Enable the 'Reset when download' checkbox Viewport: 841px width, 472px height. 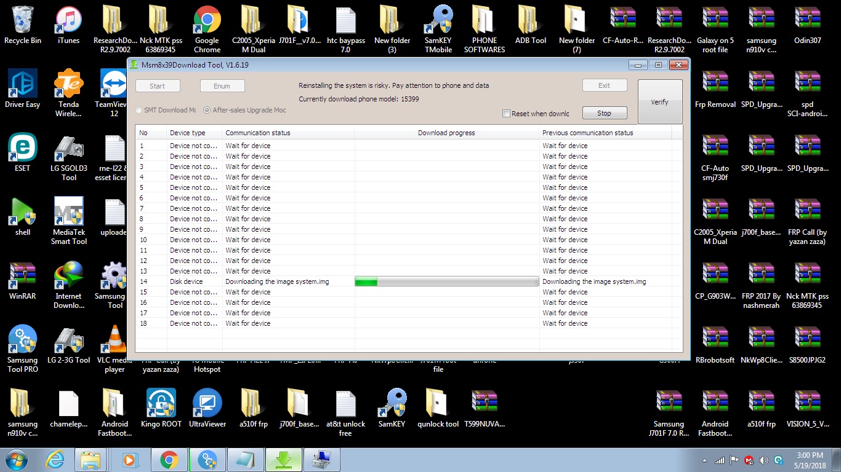pyautogui.click(x=507, y=113)
